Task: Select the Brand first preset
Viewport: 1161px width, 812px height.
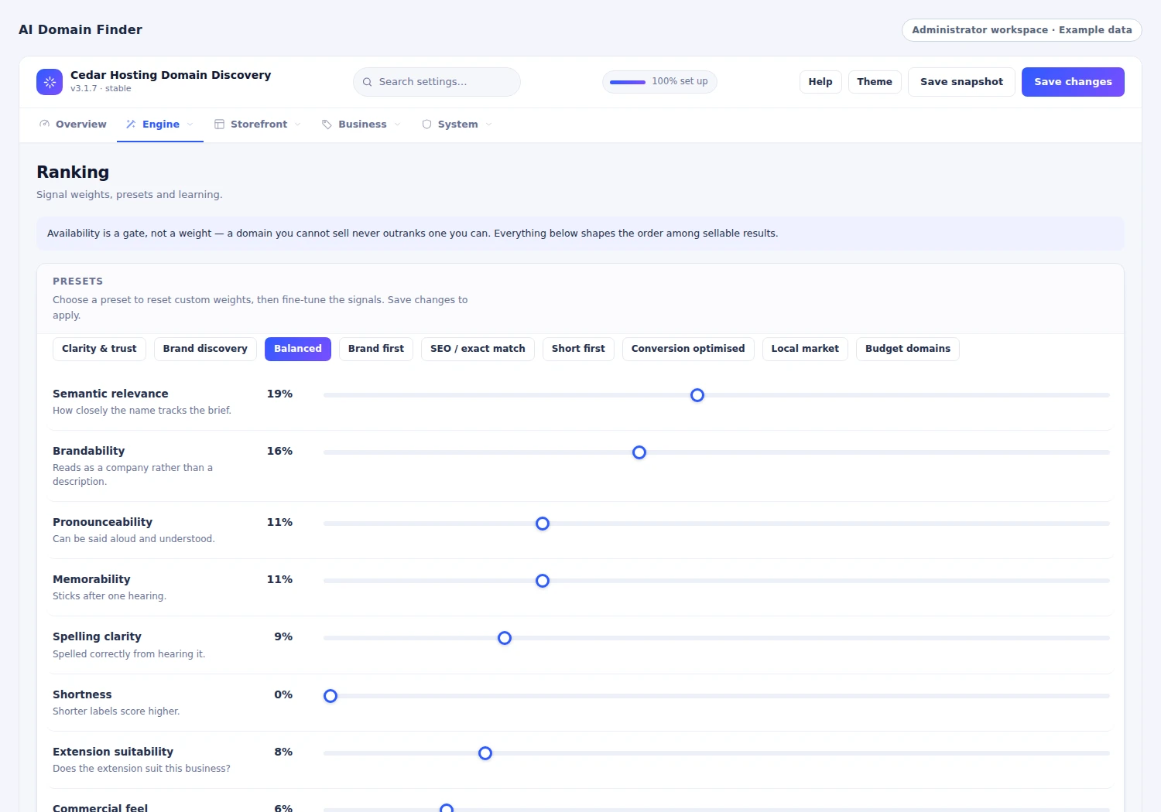Action: point(376,349)
